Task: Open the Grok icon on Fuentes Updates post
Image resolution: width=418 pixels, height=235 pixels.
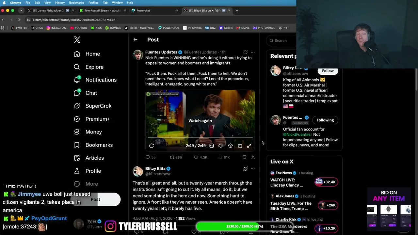Action: pyautogui.click(x=245, y=52)
